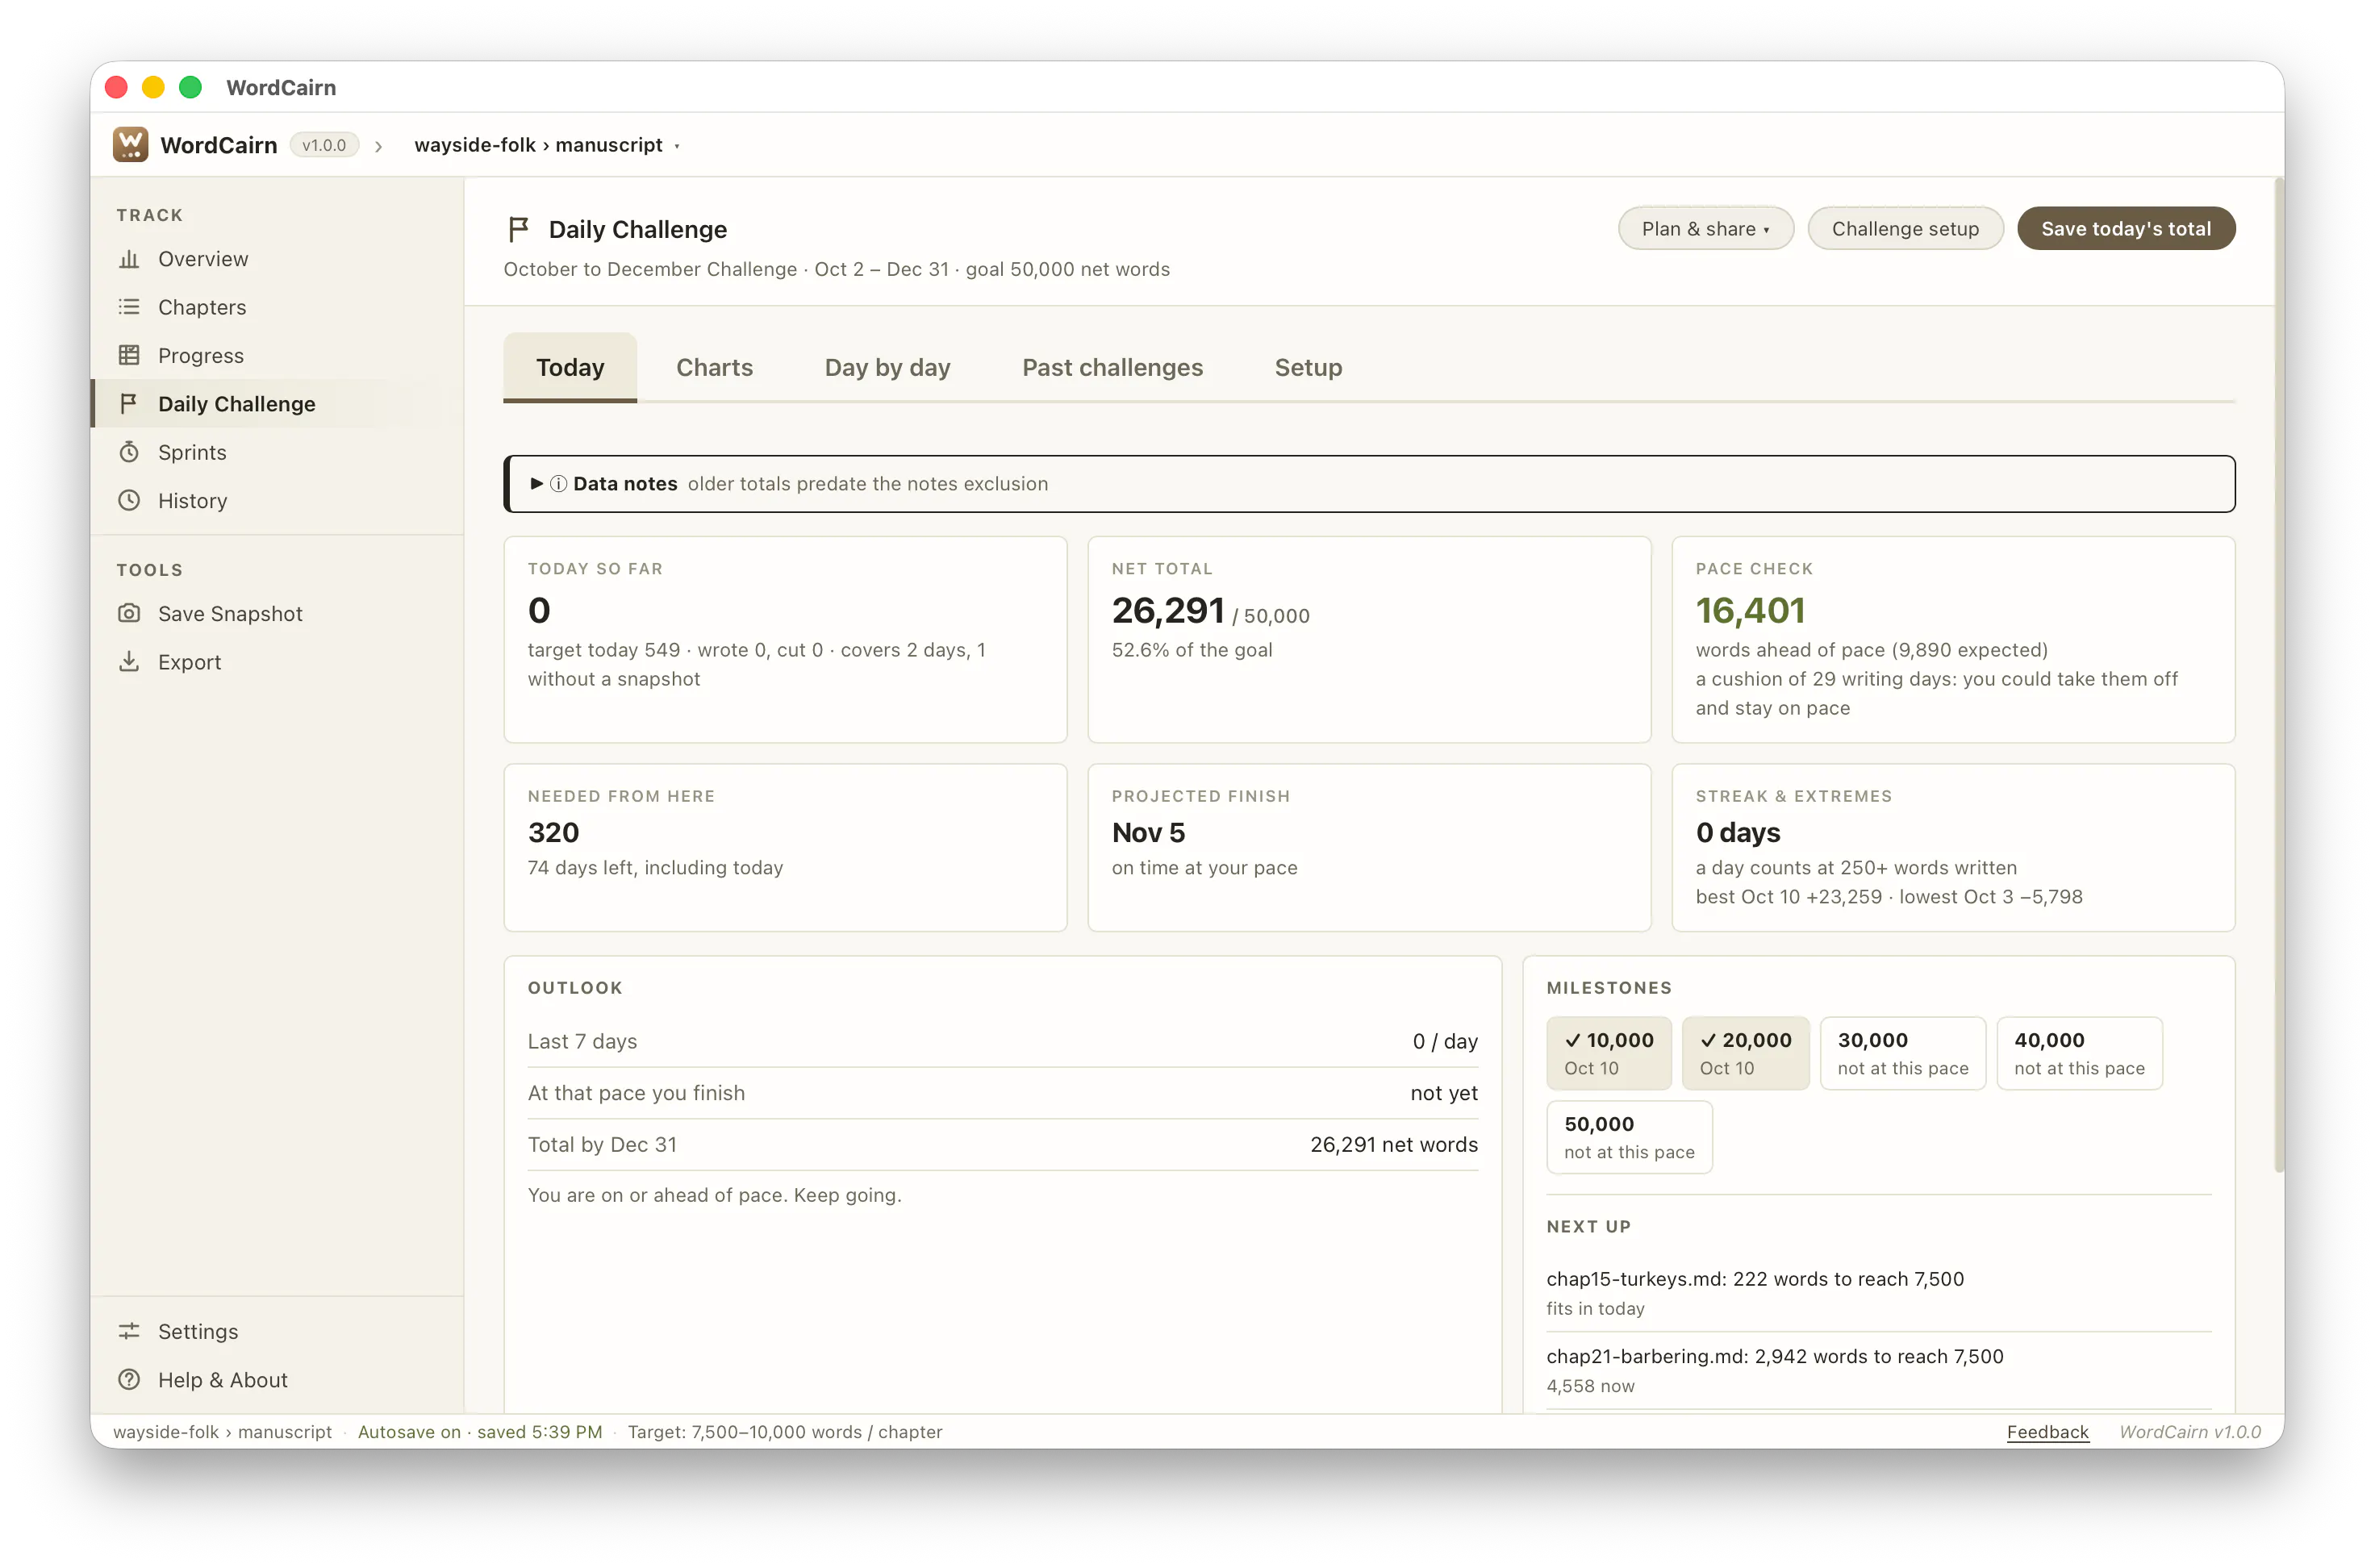The image size is (2375, 1568).
Task: Open Overview via its bar chart icon
Action: 129,259
